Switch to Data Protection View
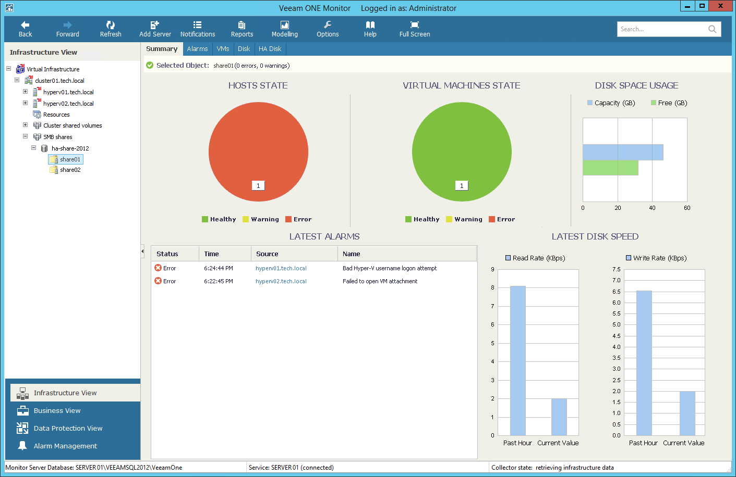Screen dimensions: 736x477 click(75, 428)
